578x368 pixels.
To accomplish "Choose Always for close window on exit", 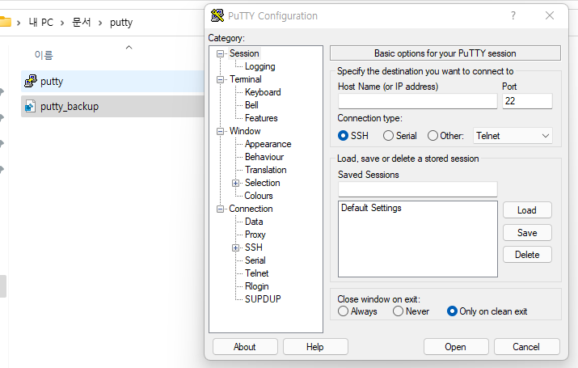I will (343, 311).
